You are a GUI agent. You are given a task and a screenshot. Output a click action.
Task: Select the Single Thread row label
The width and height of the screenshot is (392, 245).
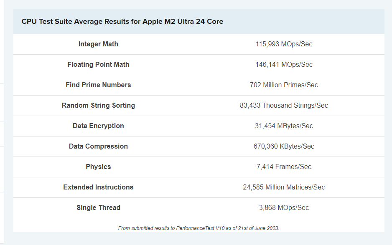point(98,208)
